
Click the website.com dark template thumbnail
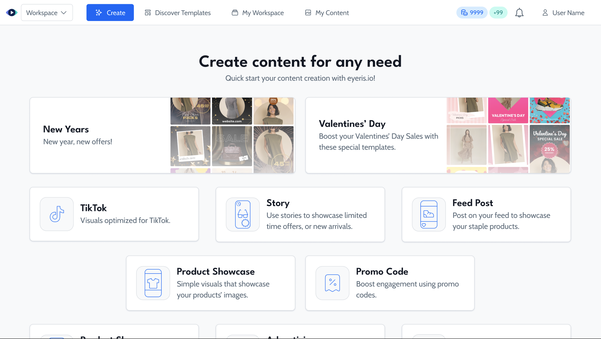232,111
